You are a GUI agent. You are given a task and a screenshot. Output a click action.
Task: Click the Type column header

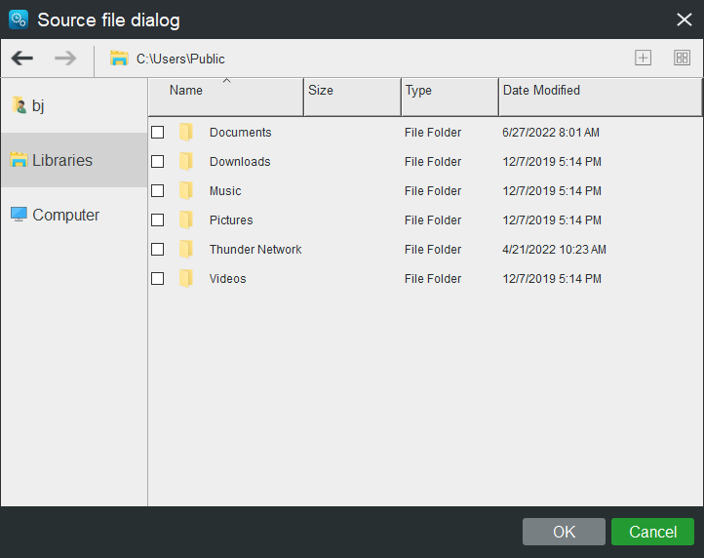(450, 97)
